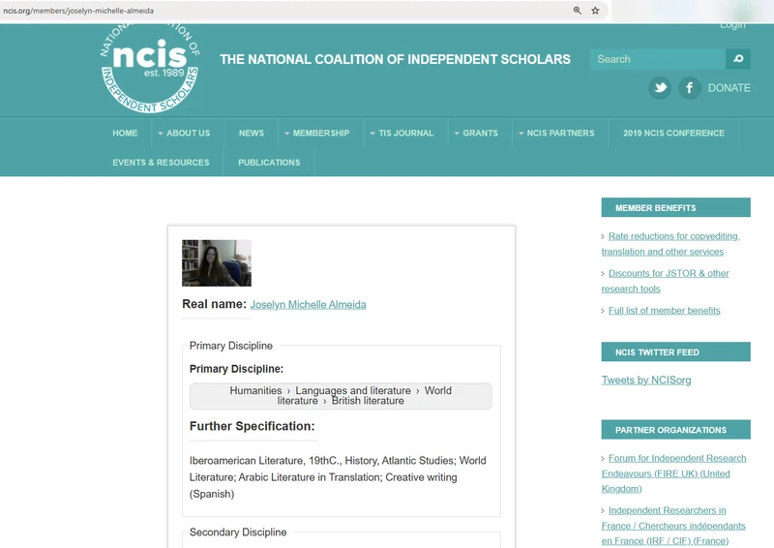Open the Full list of member benefits link
The width and height of the screenshot is (774, 548).
pyautogui.click(x=664, y=311)
